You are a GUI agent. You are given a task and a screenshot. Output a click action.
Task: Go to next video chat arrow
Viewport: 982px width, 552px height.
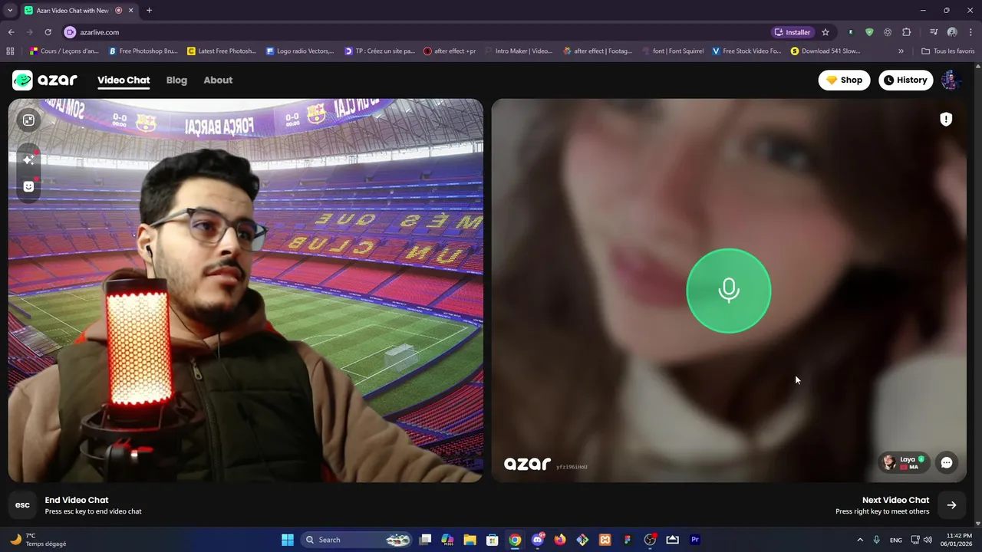(951, 505)
